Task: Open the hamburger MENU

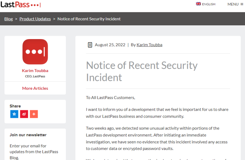Action: click(235, 4)
